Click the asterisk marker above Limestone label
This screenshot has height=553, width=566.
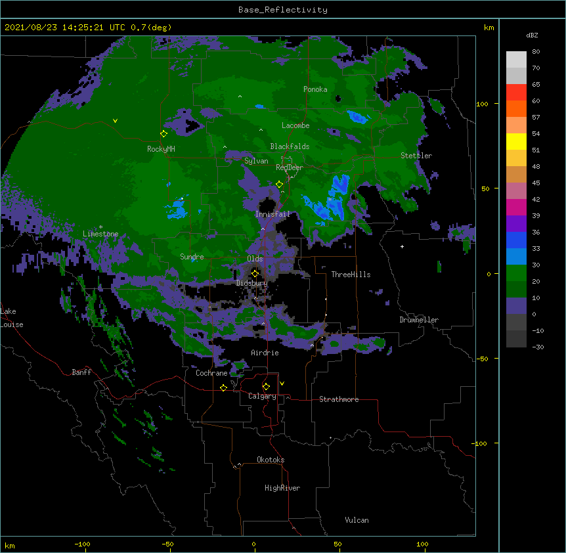[x=100, y=227]
